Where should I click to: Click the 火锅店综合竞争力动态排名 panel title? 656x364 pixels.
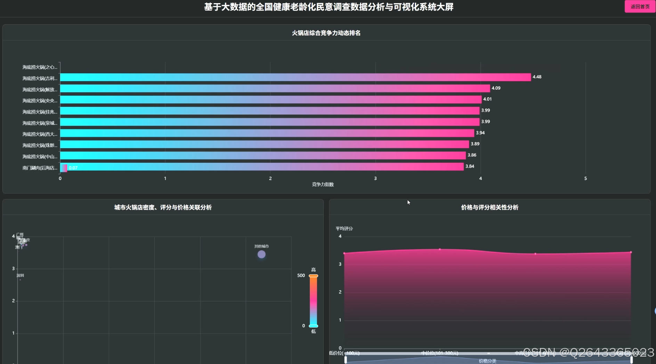coord(326,33)
